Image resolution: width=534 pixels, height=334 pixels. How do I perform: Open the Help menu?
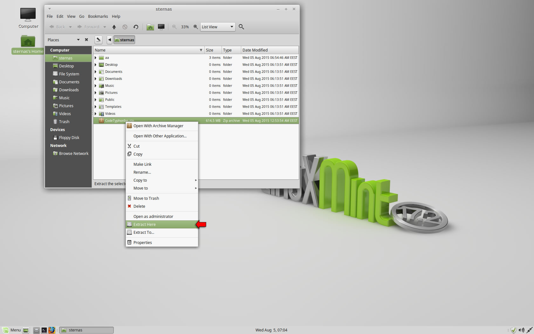coord(116,16)
